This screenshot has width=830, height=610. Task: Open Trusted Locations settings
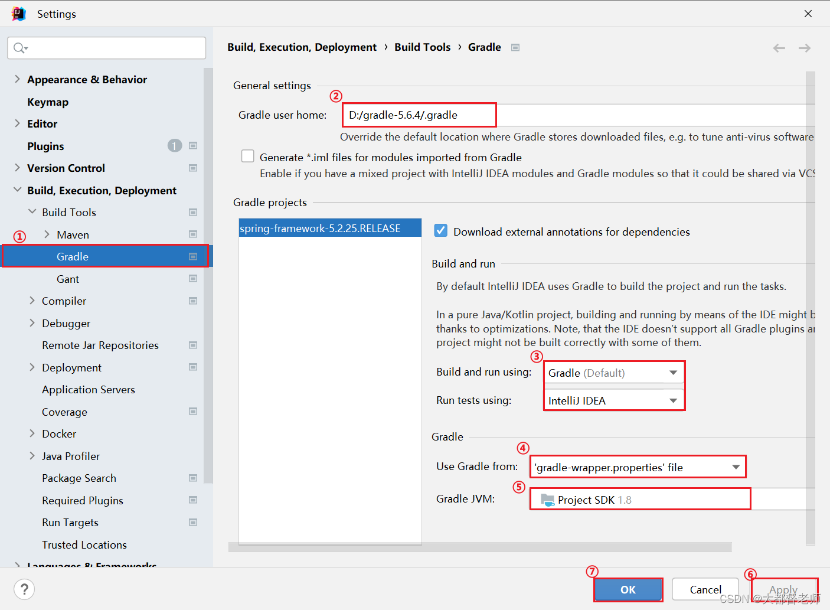coord(84,544)
